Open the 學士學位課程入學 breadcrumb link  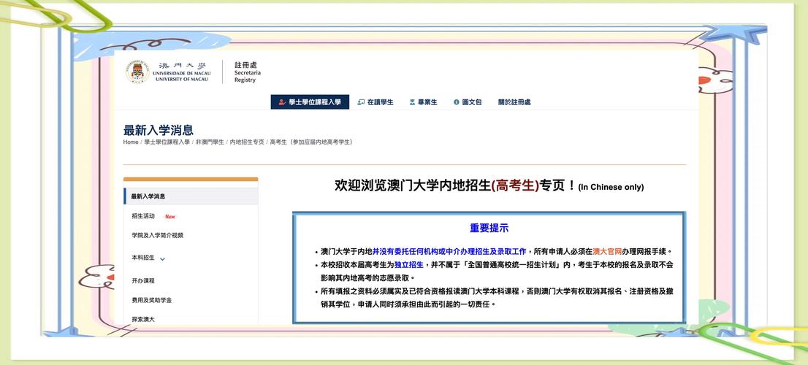coord(167,142)
